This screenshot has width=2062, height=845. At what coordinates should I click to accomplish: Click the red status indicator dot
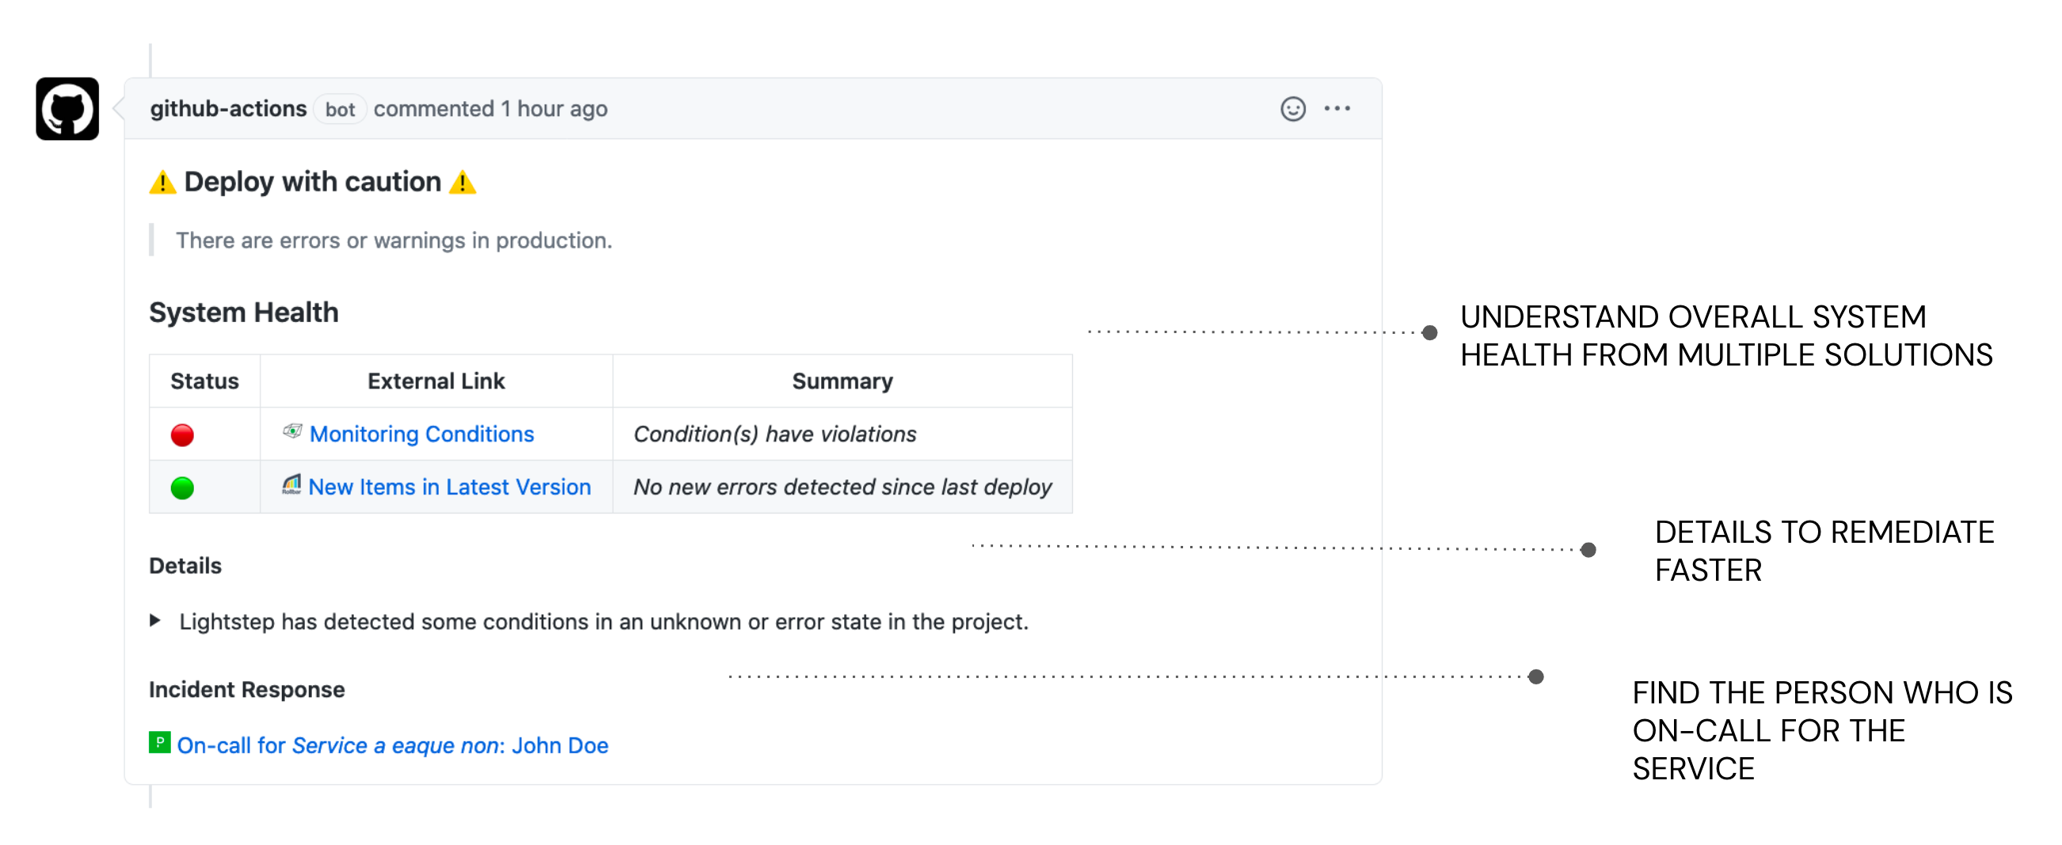click(182, 435)
